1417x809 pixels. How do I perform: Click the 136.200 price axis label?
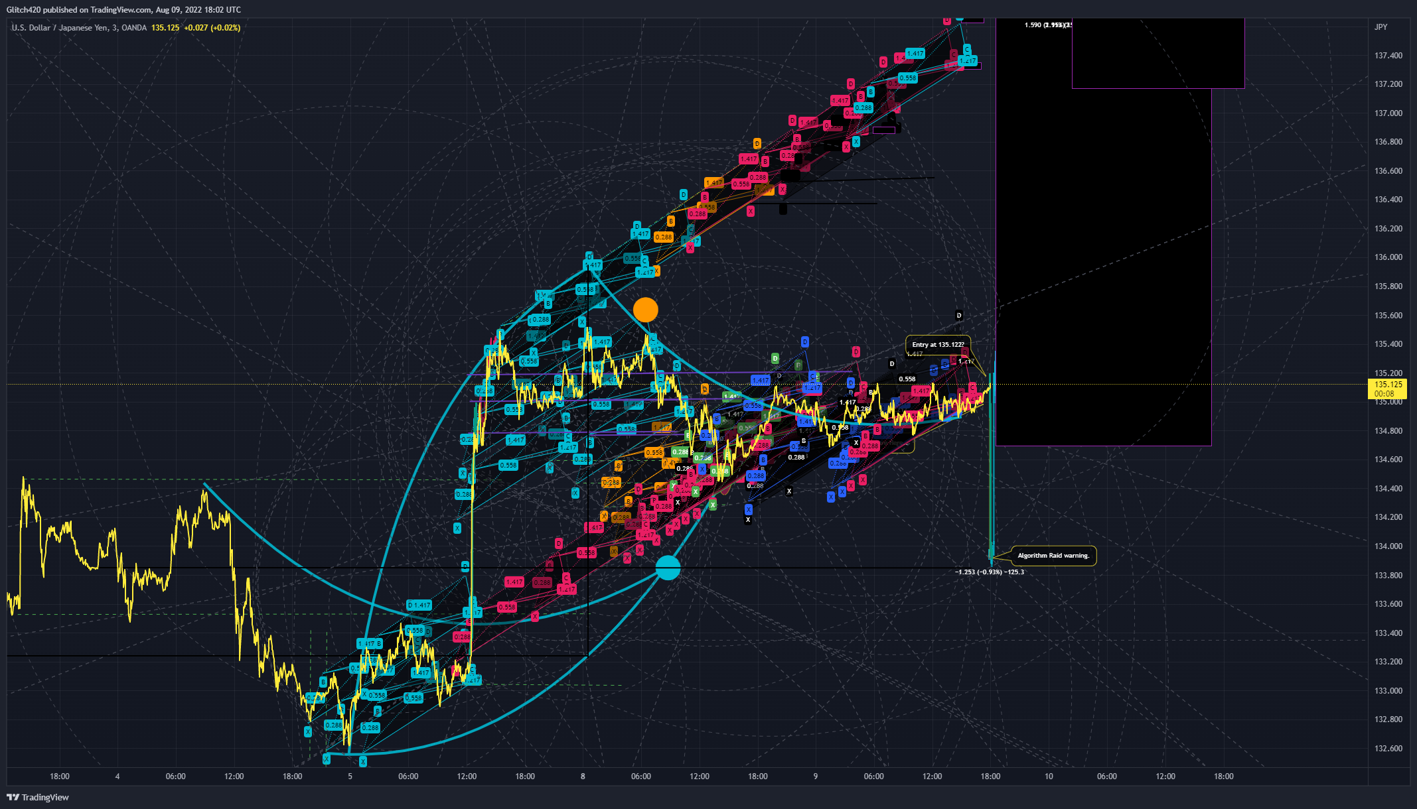tap(1388, 229)
